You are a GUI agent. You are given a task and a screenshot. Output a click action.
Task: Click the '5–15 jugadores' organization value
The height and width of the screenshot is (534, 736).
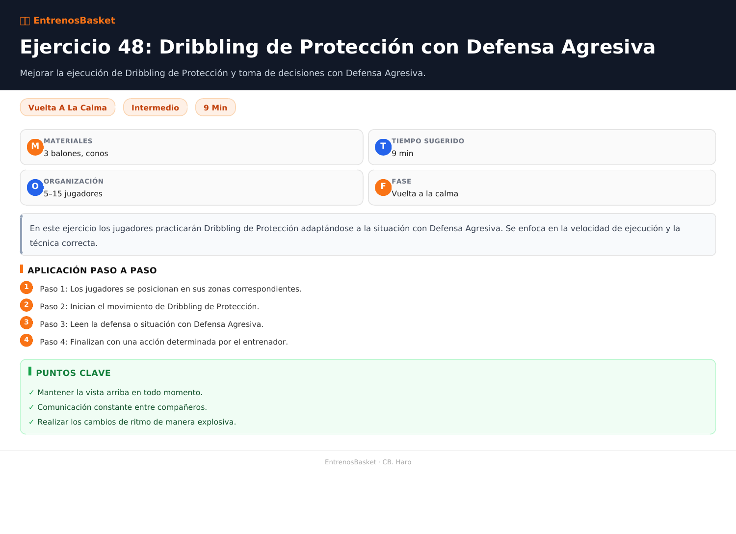73,194
